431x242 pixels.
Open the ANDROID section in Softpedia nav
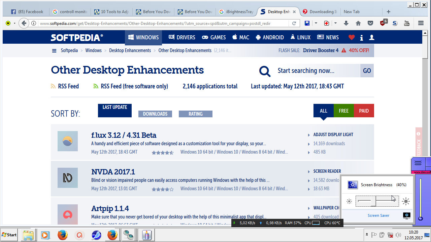[270, 37]
